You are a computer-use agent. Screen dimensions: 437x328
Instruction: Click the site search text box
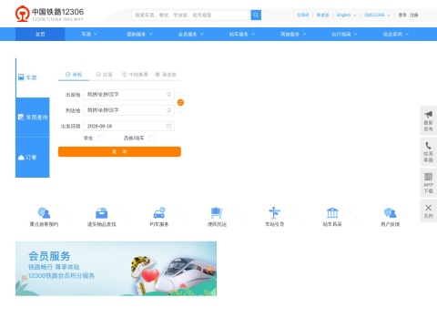point(191,15)
